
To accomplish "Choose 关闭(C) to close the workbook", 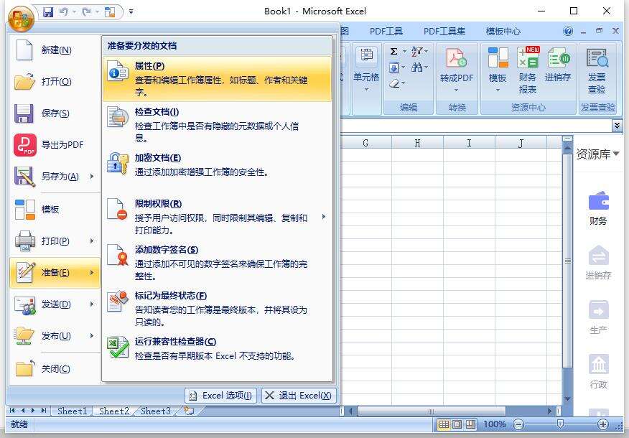I will [55, 368].
